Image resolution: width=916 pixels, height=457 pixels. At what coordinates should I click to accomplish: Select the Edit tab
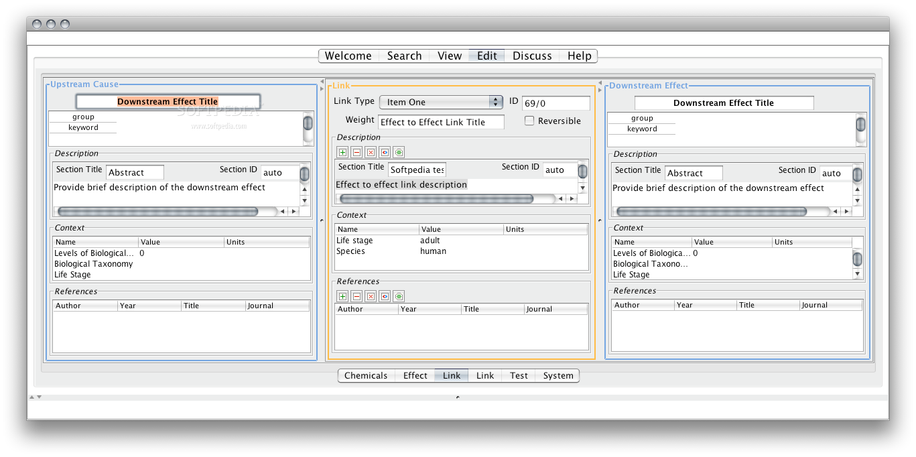click(x=487, y=56)
